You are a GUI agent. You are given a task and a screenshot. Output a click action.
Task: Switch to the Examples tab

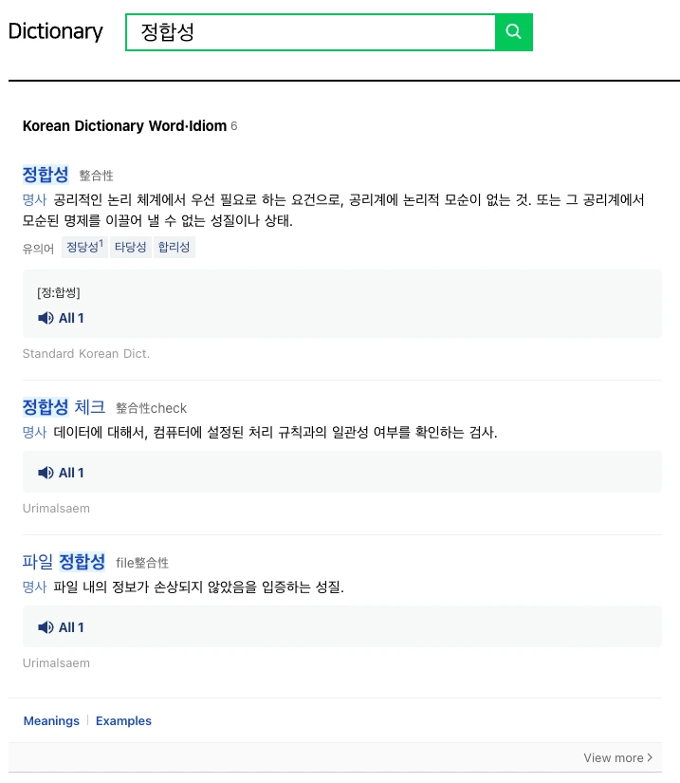pos(123,720)
